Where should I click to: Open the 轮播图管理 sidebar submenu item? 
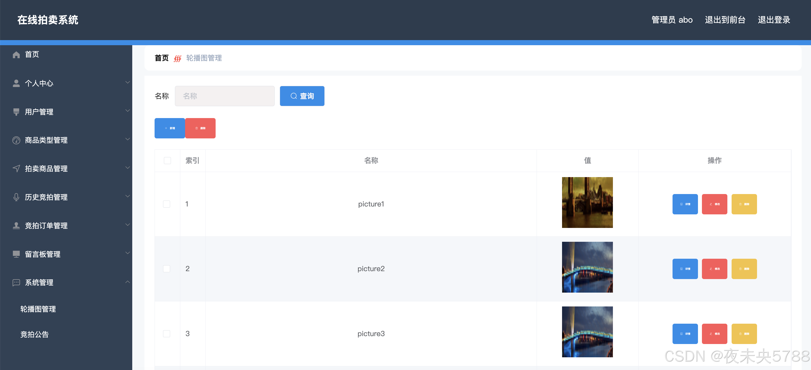point(38,309)
